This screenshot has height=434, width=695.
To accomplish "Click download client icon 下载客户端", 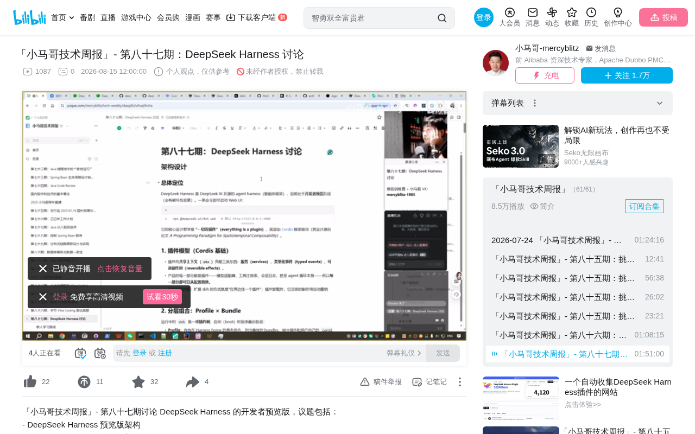I will 231,17.
